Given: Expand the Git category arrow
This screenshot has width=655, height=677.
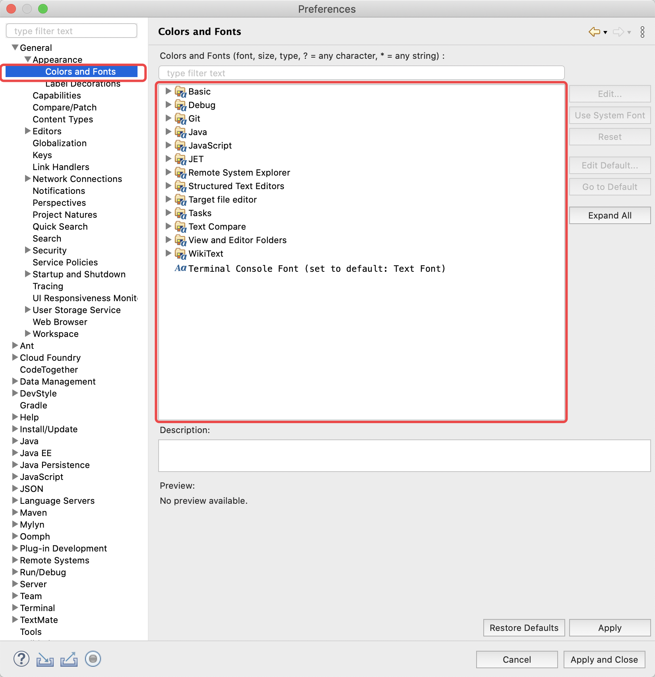Looking at the screenshot, I should (x=168, y=118).
